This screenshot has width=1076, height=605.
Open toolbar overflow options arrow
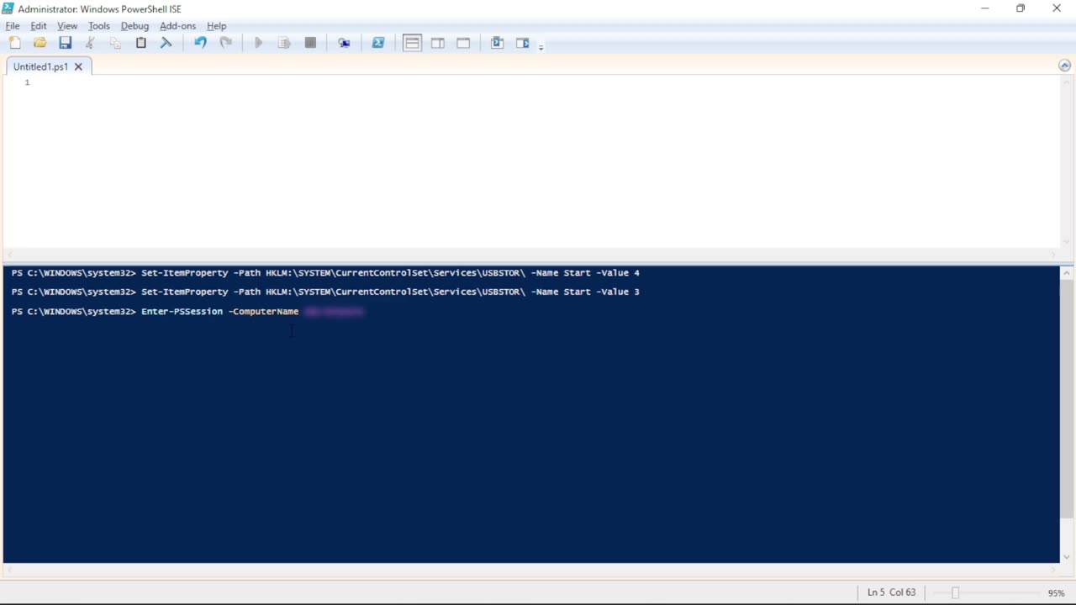(541, 46)
